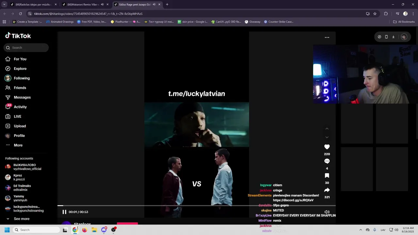Open File Explorer from the taskbar
This screenshot has width=418, height=235.
coord(94,230)
